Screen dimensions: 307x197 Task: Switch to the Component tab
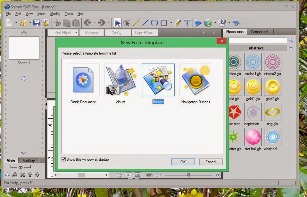(260, 32)
